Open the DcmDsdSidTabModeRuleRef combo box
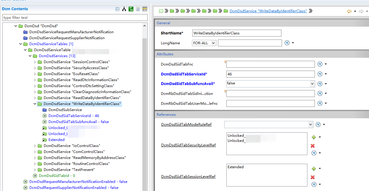The image size is (369, 191). pos(311,124)
